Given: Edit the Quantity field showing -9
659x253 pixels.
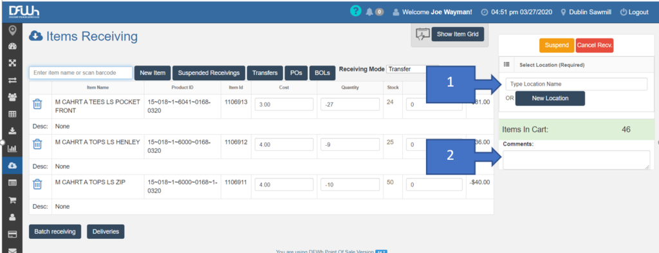Looking at the screenshot, I should (x=349, y=144).
